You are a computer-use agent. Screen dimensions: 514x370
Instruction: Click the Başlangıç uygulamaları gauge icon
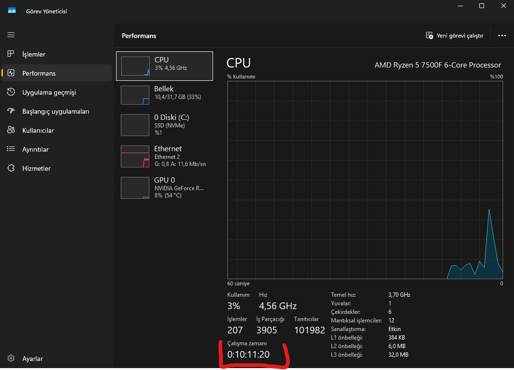11,111
